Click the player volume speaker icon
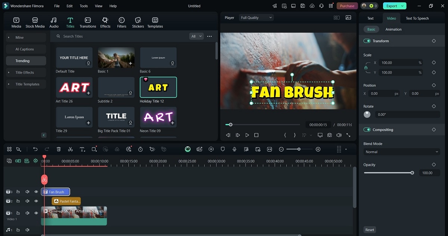The height and width of the screenshot is (236, 448). (339, 135)
